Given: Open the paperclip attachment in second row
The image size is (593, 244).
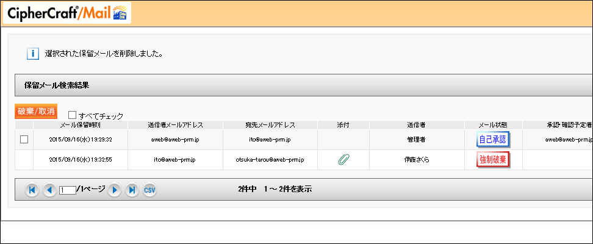Looking at the screenshot, I should (x=343, y=160).
